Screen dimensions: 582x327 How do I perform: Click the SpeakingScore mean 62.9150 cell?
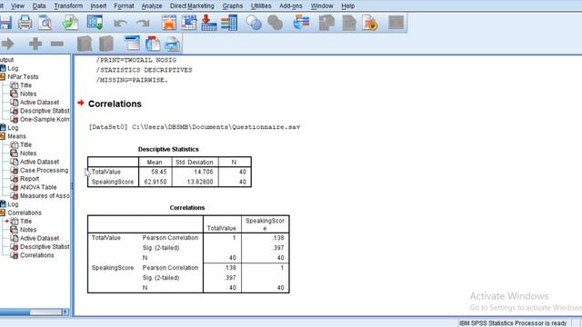pos(156,182)
